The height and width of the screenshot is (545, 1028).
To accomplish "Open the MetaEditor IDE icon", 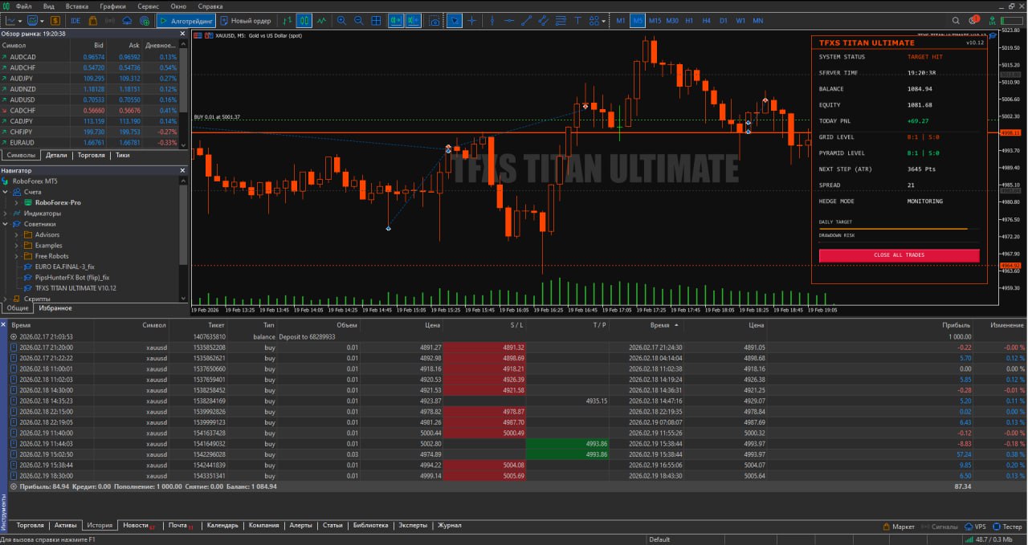I will [x=75, y=21].
